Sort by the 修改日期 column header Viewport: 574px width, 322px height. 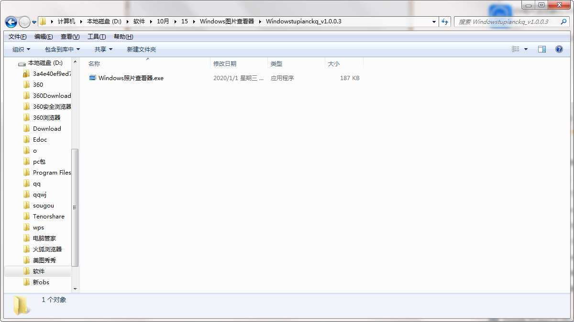point(239,63)
